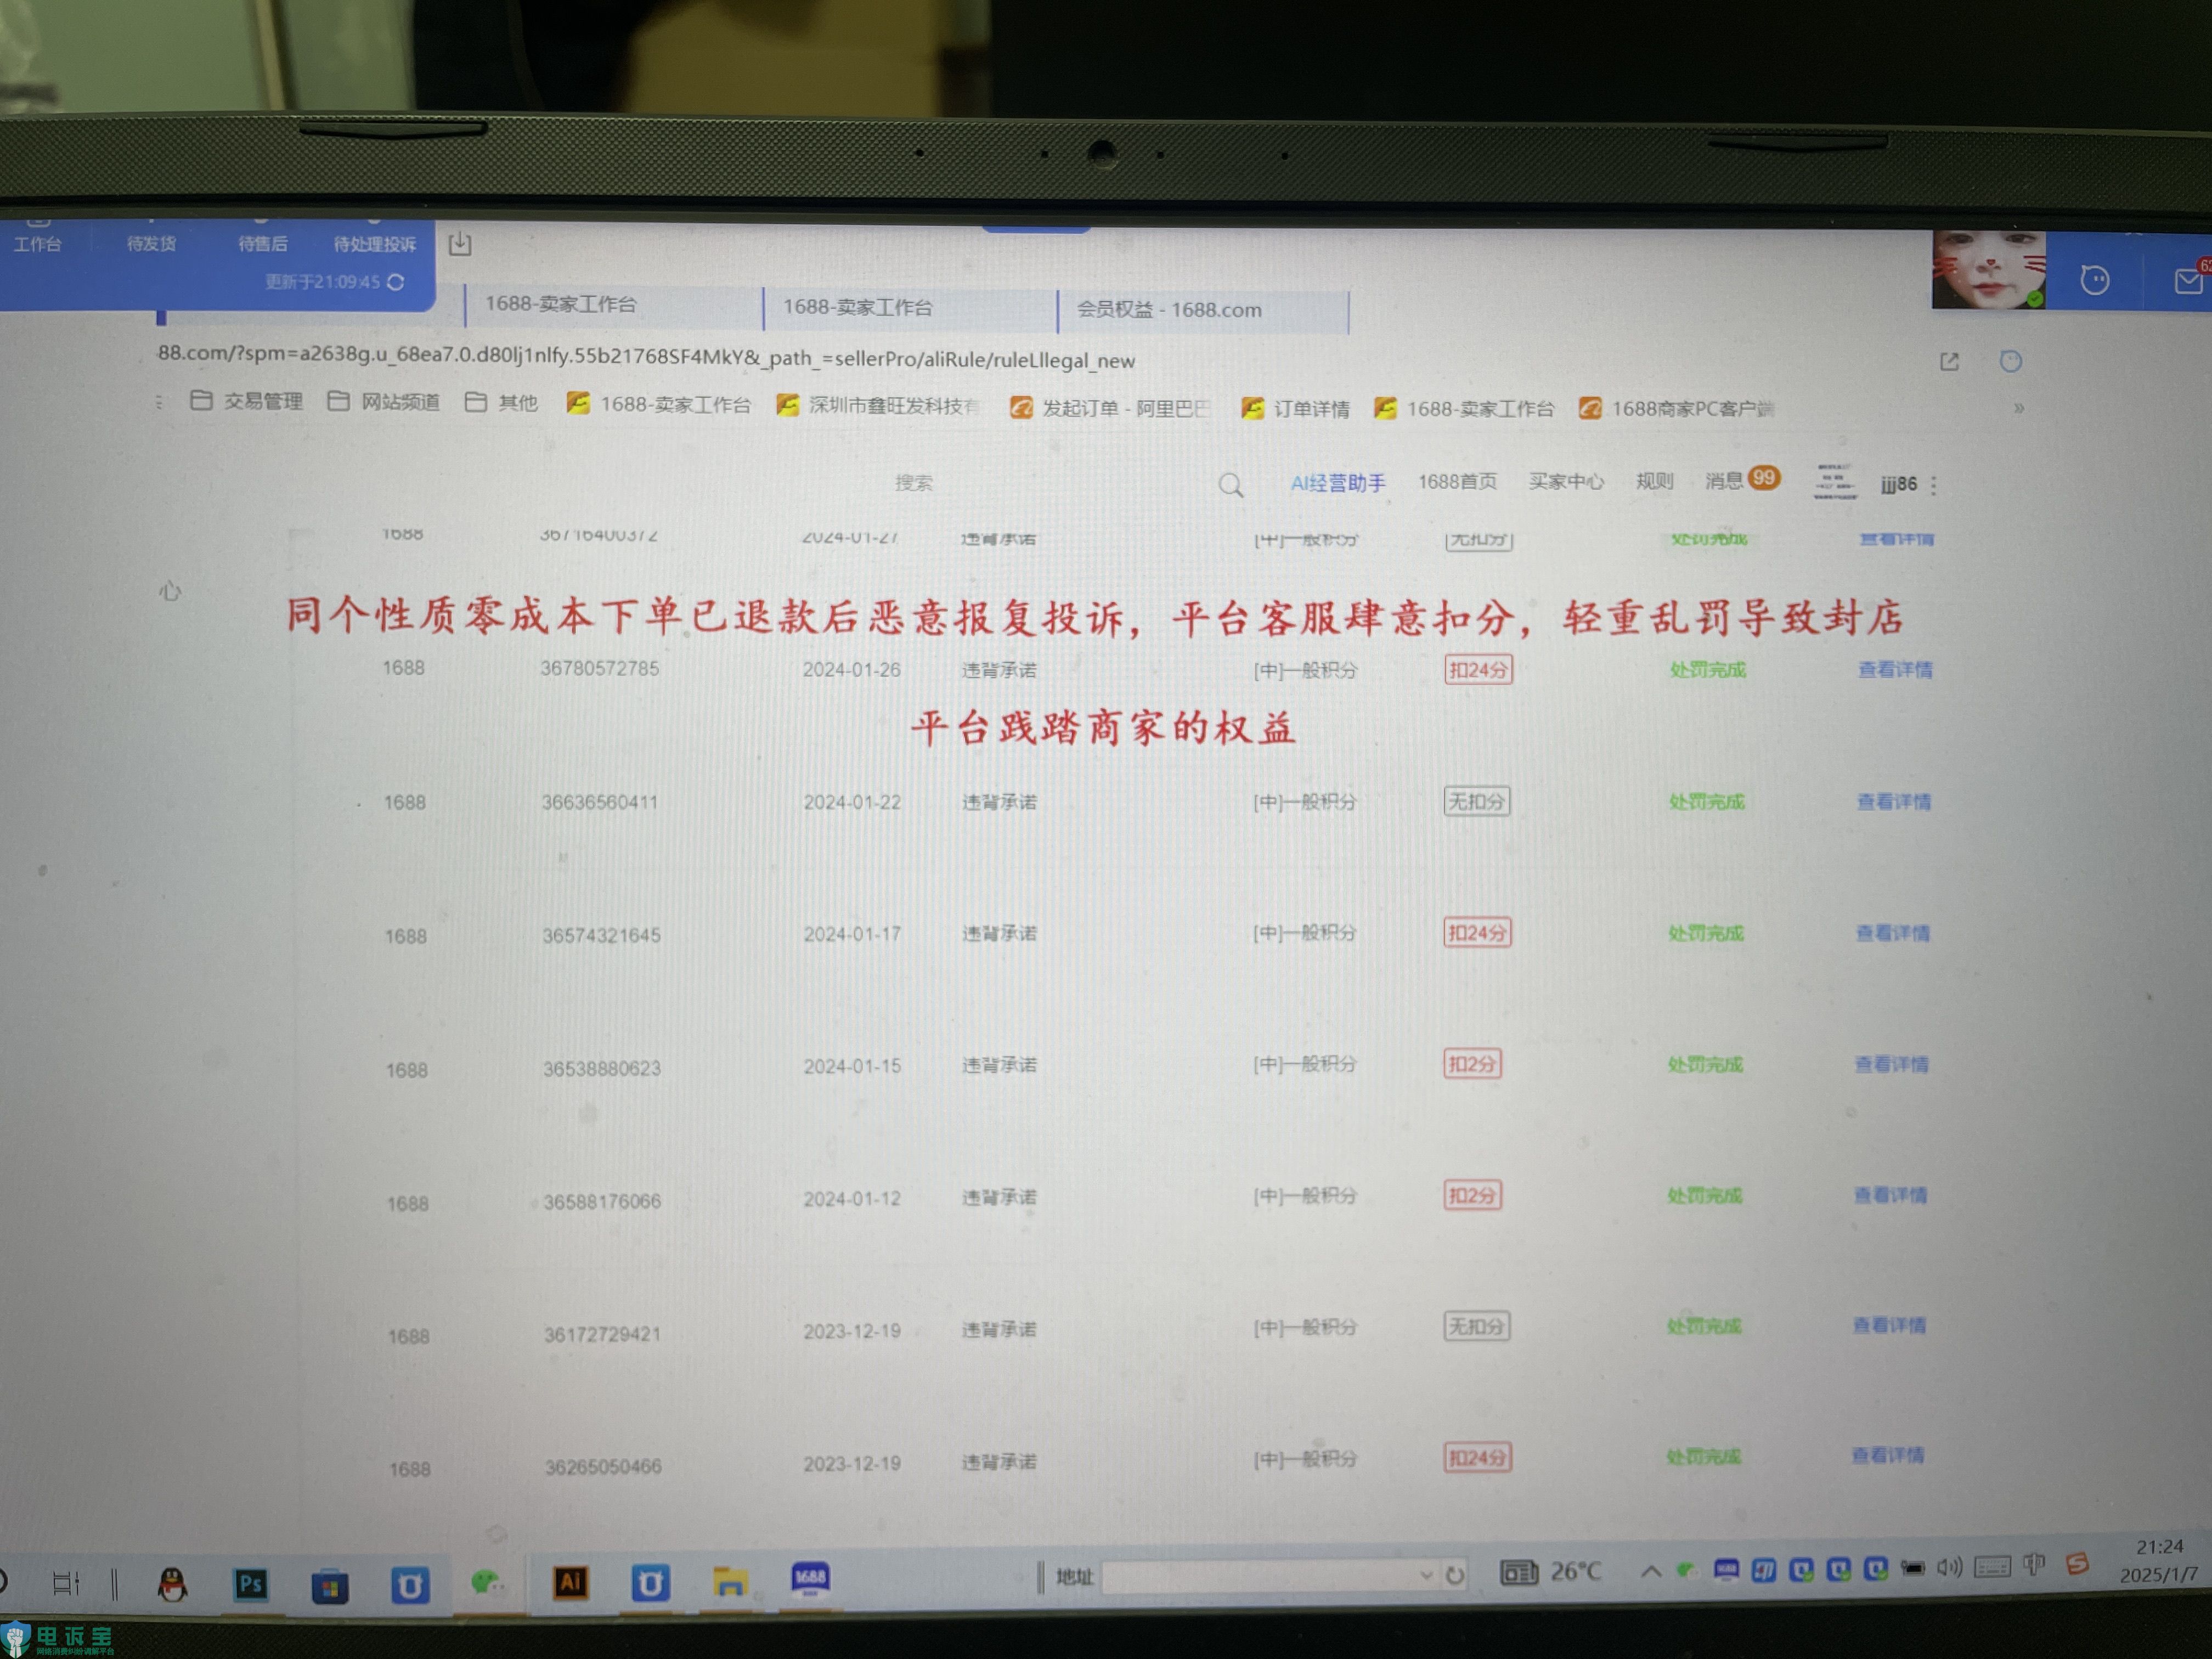Click the touch keyboard icon in tray
The image size is (2212, 1659).
pyautogui.click(x=1992, y=1566)
